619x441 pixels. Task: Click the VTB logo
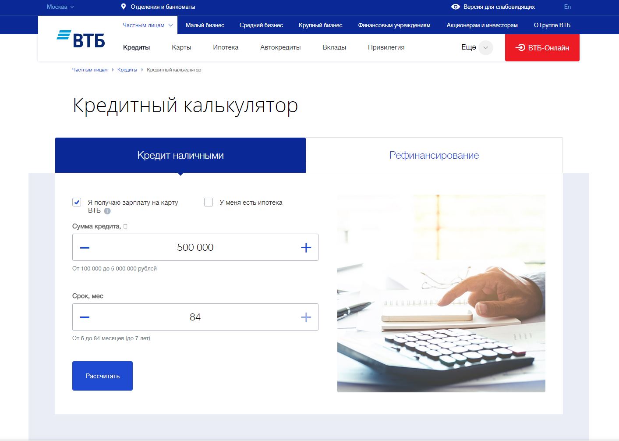[x=81, y=39]
